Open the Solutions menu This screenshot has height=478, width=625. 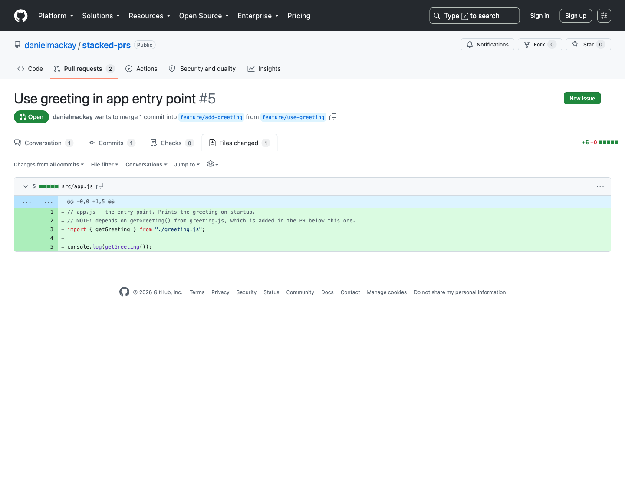[x=101, y=16]
